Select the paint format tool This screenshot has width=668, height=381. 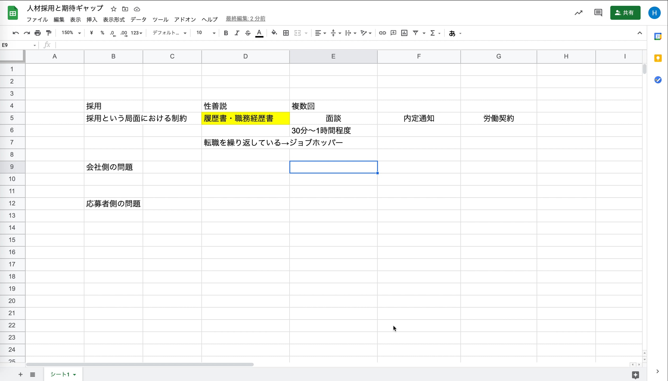coord(49,33)
